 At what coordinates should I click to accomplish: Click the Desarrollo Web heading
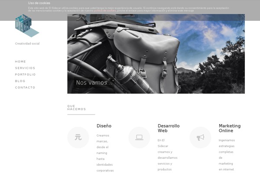point(169,128)
